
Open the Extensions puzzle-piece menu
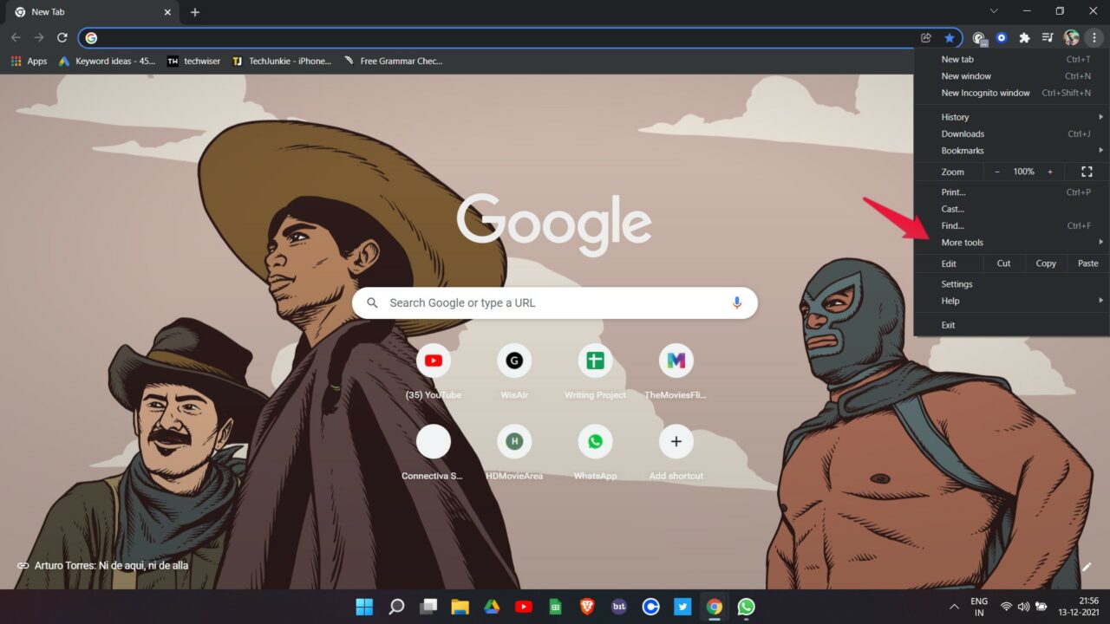tap(1024, 38)
